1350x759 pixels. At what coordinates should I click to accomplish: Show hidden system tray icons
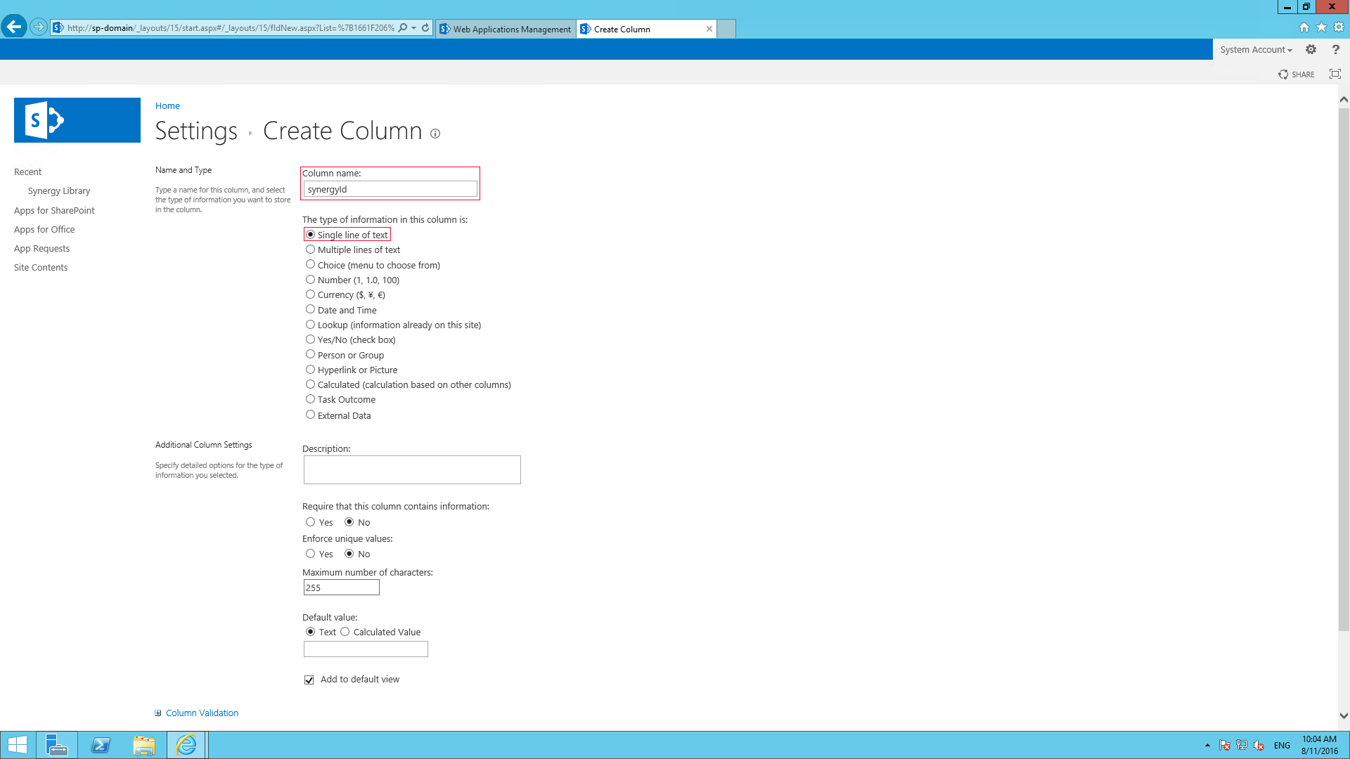click(1207, 745)
